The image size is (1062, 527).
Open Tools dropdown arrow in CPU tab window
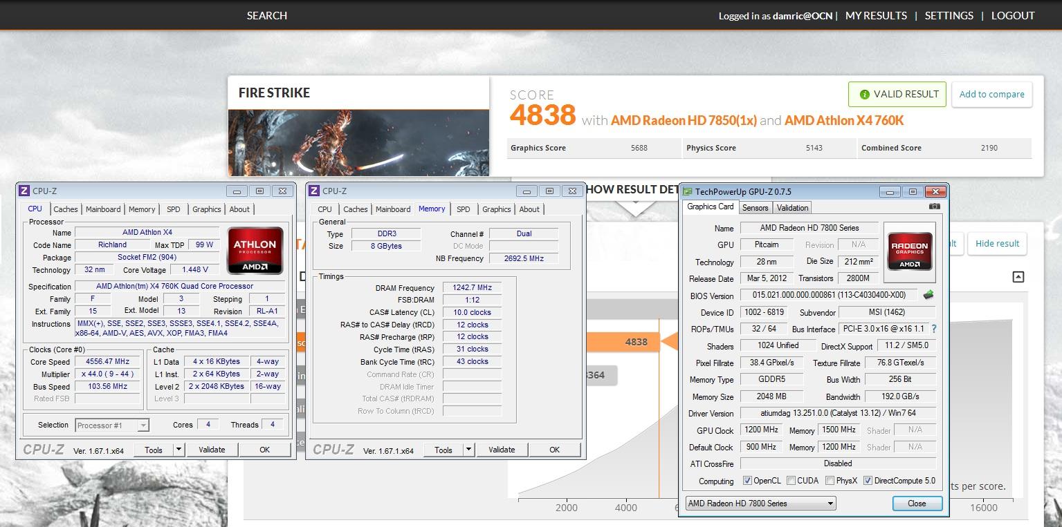click(178, 450)
